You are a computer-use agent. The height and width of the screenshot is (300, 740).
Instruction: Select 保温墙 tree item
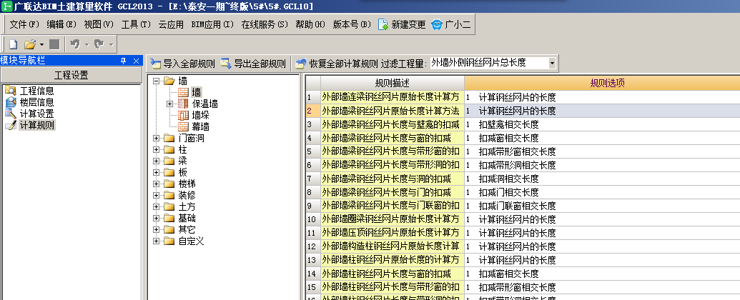pyautogui.click(x=204, y=104)
